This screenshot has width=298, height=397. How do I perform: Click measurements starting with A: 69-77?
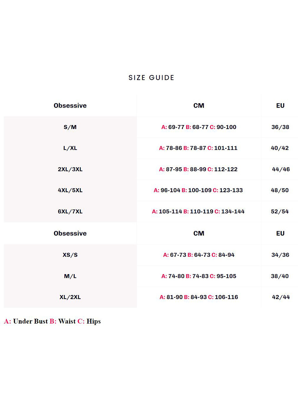point(199,127)
